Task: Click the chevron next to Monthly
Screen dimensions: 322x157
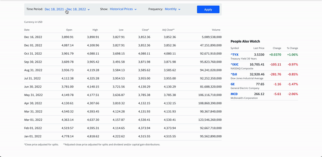Action: click(x=179, y=9)
